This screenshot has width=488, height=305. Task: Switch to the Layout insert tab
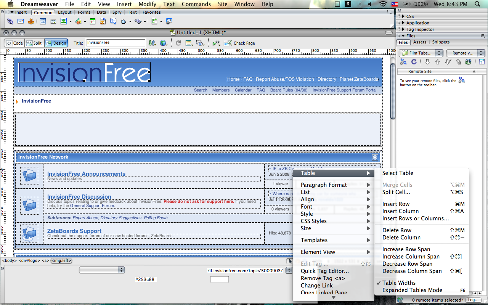65,12
